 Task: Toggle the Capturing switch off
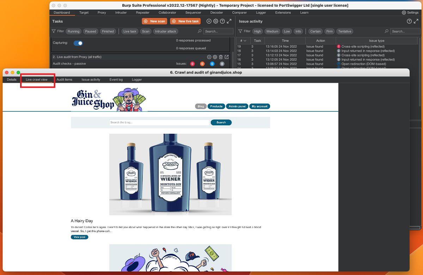tap(78, 43)
